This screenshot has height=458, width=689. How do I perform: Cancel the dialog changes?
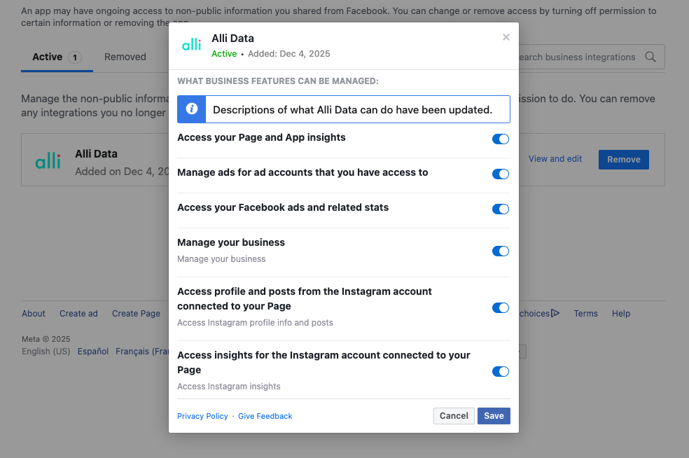point(454,416)
